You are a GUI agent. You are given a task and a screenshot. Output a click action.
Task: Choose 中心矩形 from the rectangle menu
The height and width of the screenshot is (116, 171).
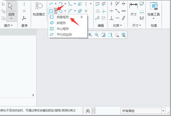[x=68, y=29]
